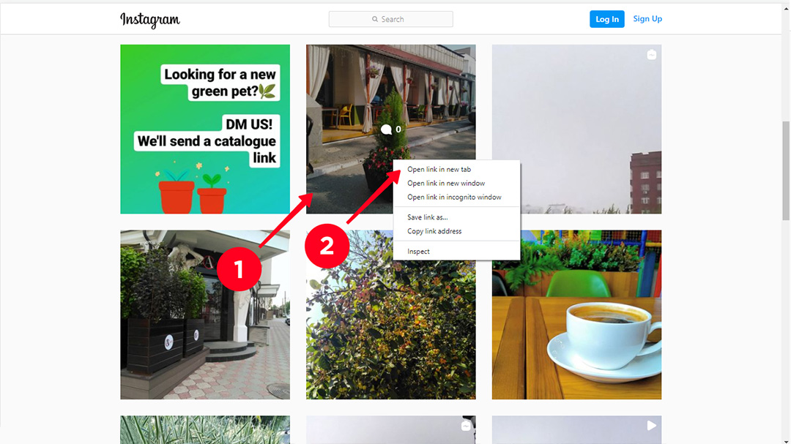Viewport: 791px width, 444px height.
Task: Open the green pet catalogue post
Action: tap(205, 129)
